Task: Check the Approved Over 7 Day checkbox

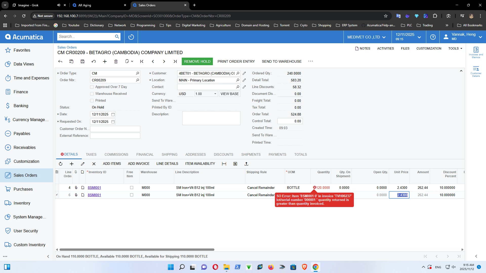Action: [92, 87]
